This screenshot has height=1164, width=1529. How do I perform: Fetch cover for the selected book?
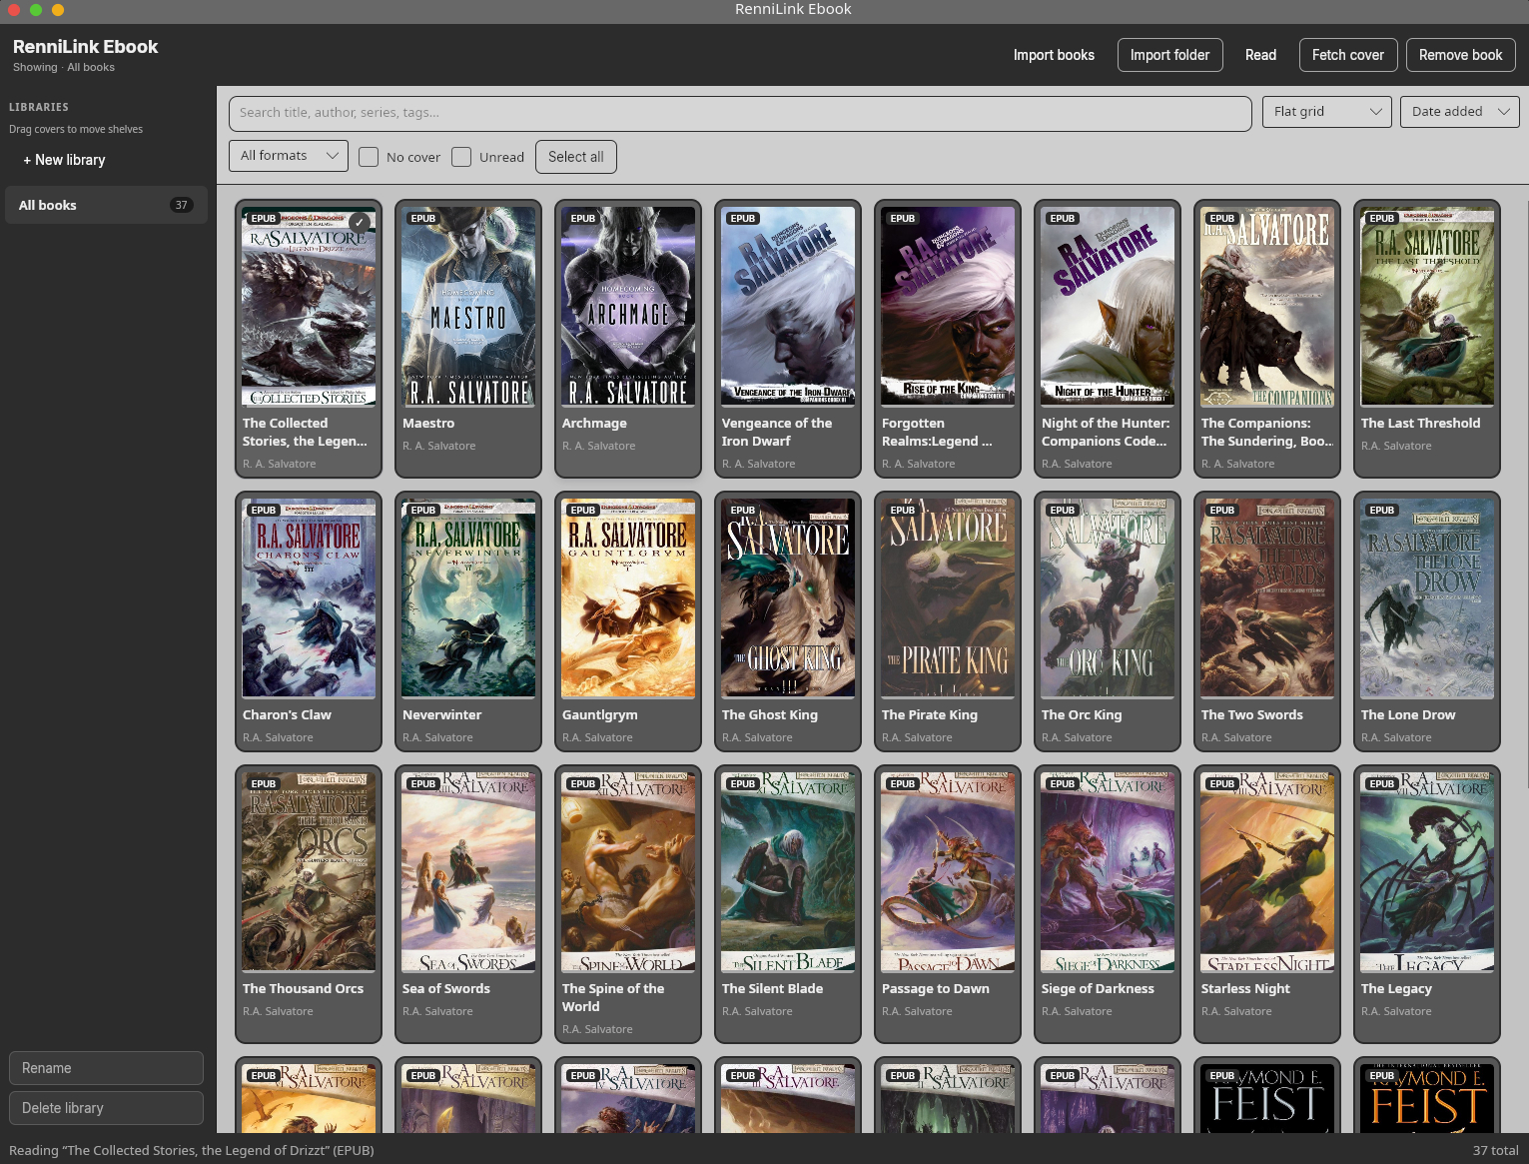pyautogui.click(x=1347, y=55)
